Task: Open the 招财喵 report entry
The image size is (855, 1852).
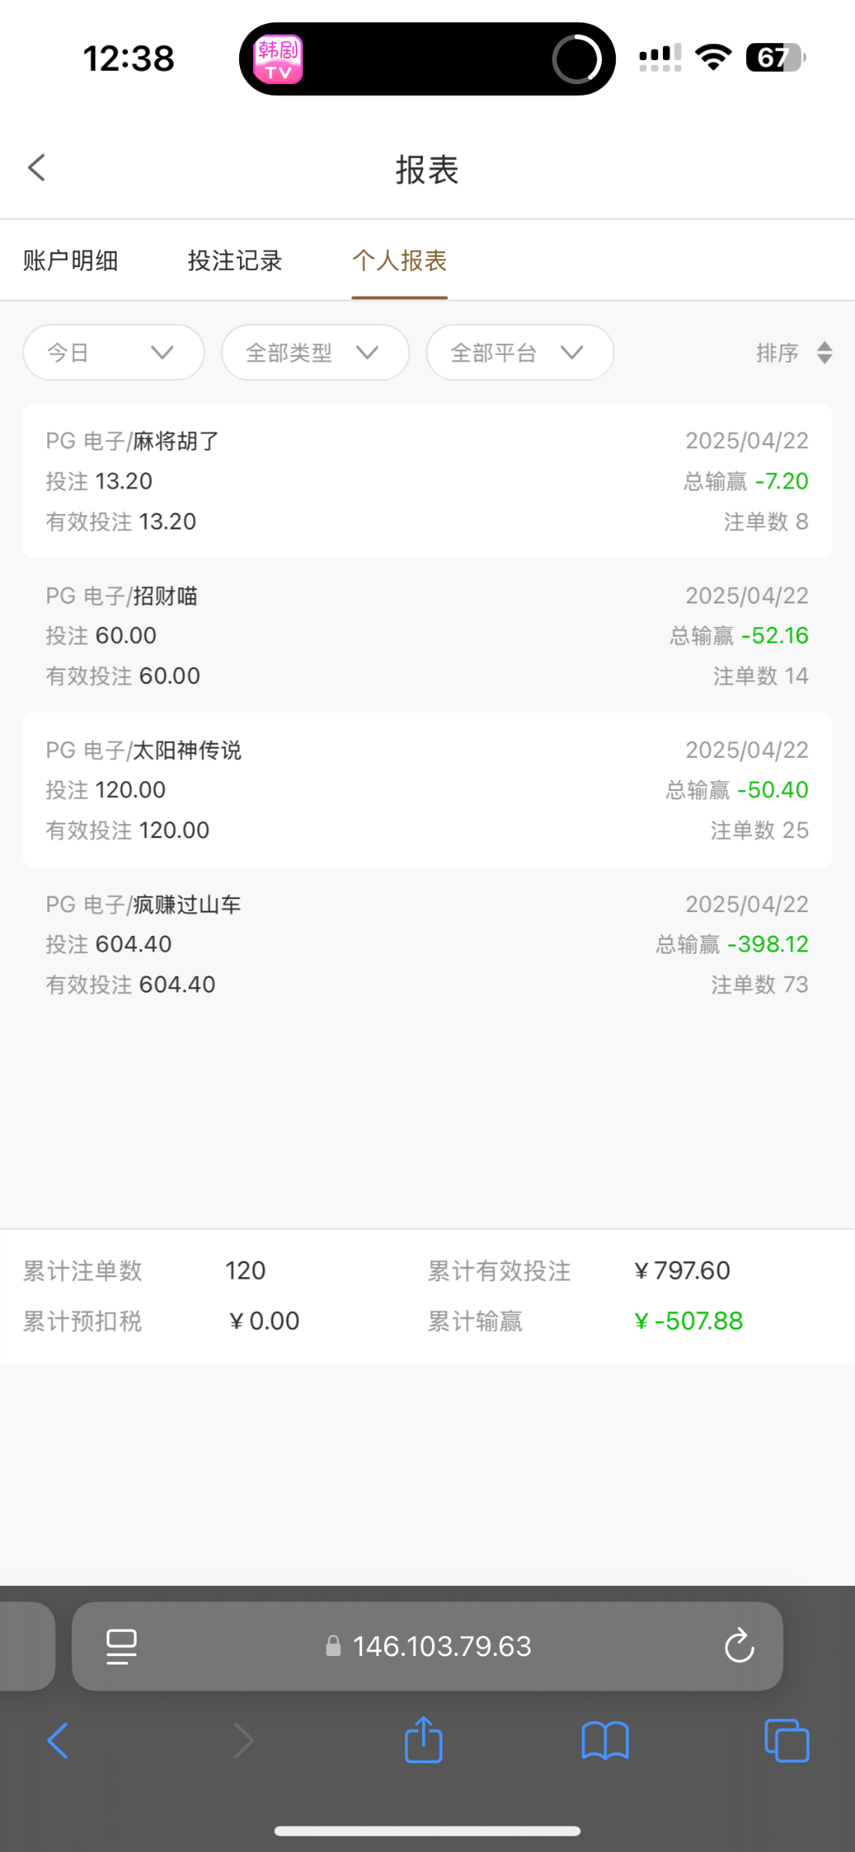Action: pyautogui.click(x=427, y=635)
